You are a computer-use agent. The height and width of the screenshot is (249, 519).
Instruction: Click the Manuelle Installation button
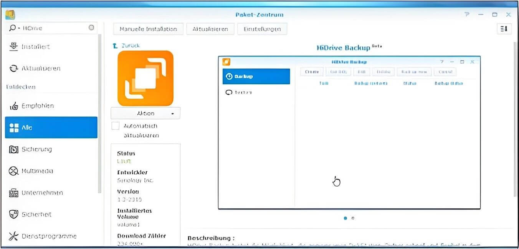pos(148,29)
